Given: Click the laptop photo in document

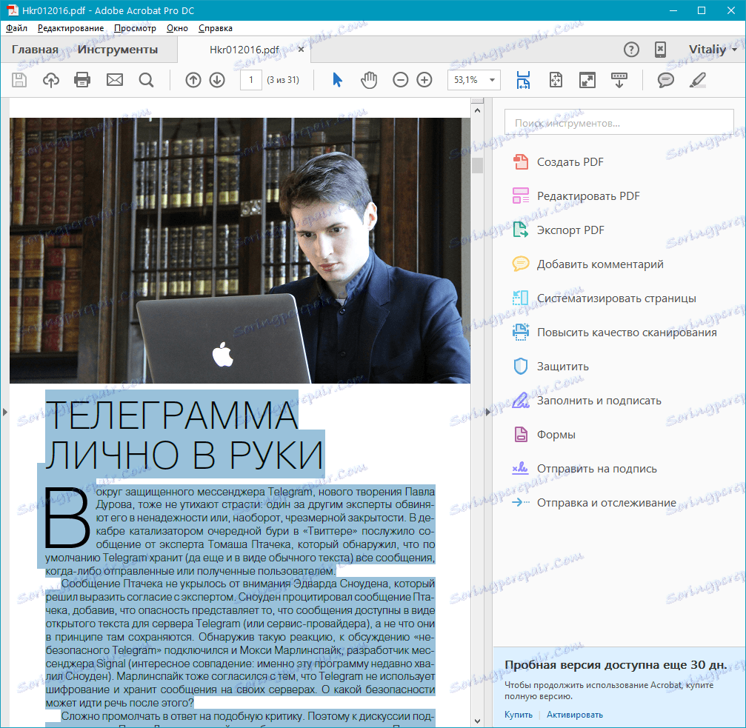Looking at the screenshot, I should tap(240, 250).
